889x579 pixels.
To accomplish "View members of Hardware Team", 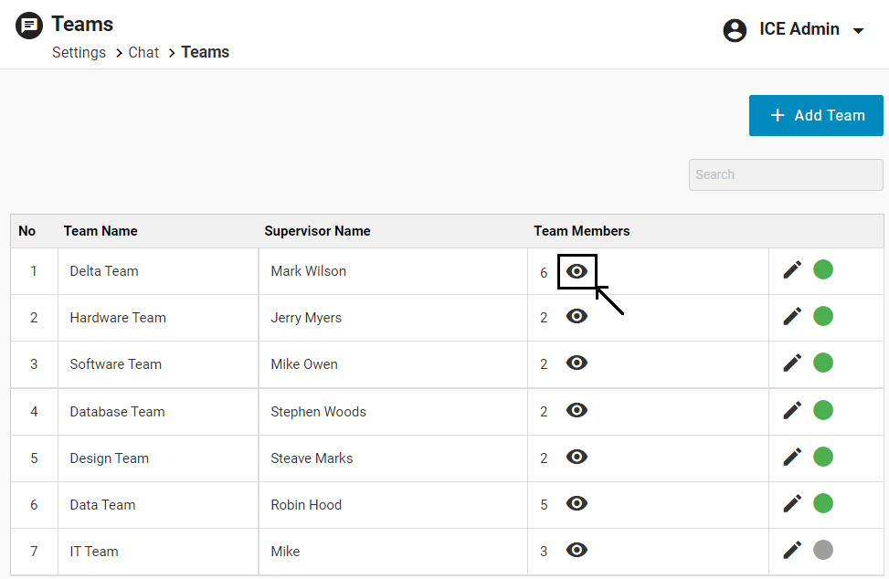I will click(577, 317).
